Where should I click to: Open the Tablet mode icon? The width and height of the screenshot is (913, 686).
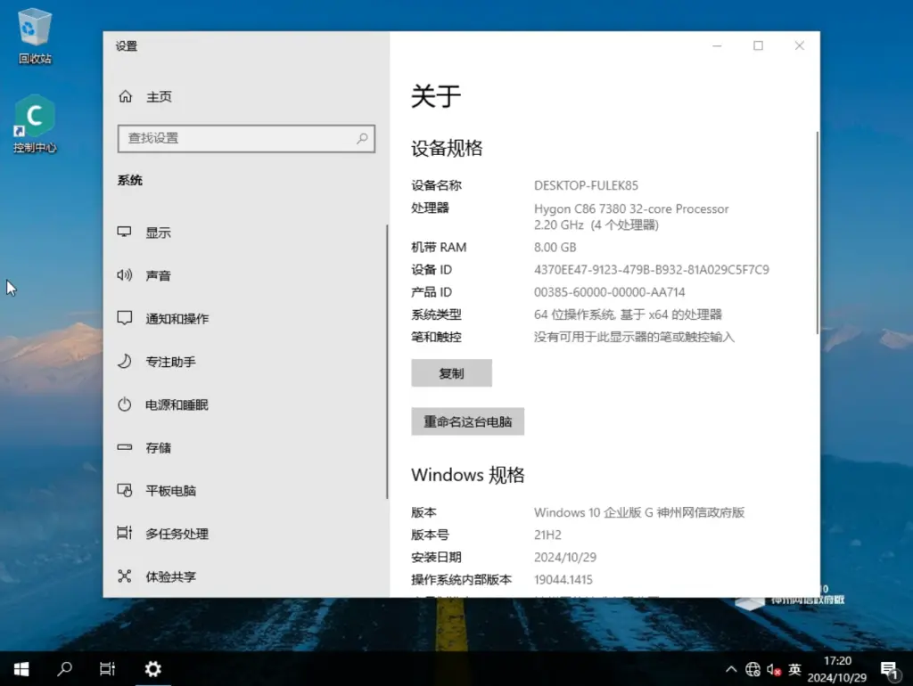click(x=125, y=490)
